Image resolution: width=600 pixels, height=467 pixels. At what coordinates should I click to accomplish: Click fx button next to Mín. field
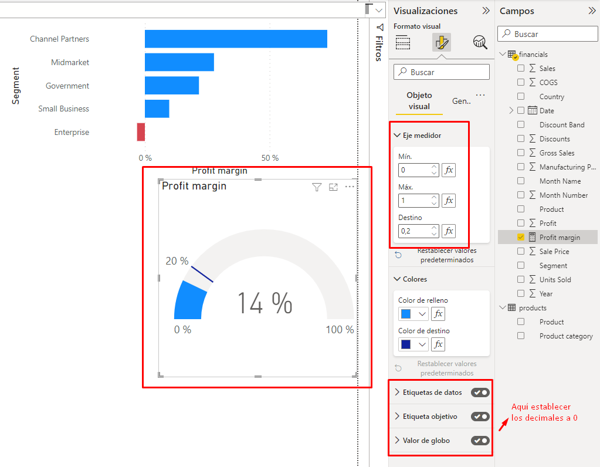click(449, 170)
